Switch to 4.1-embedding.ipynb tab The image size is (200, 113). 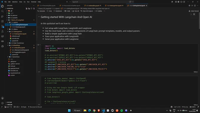93,6
